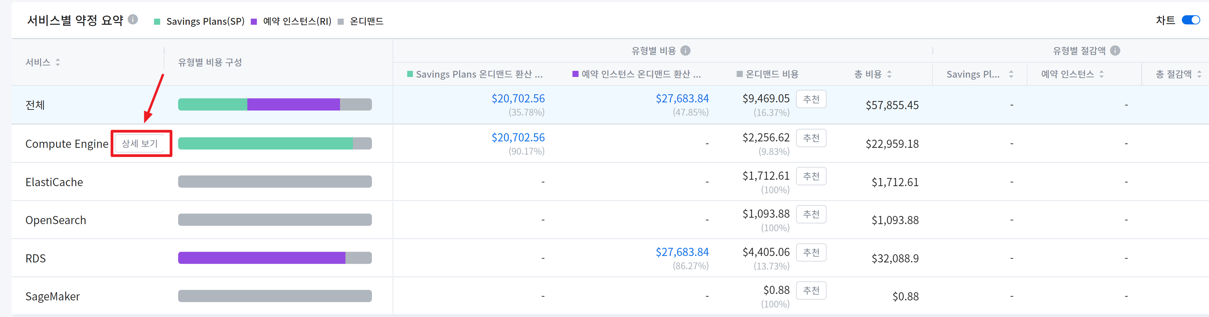The width and height of the screenshot is (1209, 317).
Task: Click info icon next to 서비스별 약정 요약 title
Action: coord(133,19)
